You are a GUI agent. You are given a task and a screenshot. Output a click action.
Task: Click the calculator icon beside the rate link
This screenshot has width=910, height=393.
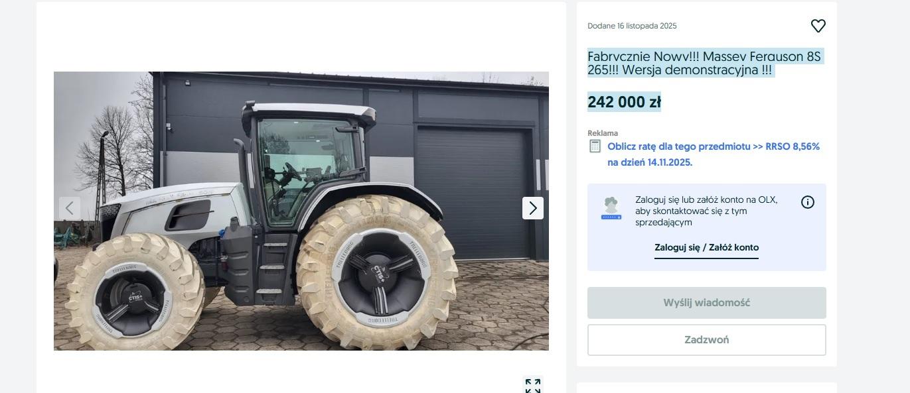point(595,146)
